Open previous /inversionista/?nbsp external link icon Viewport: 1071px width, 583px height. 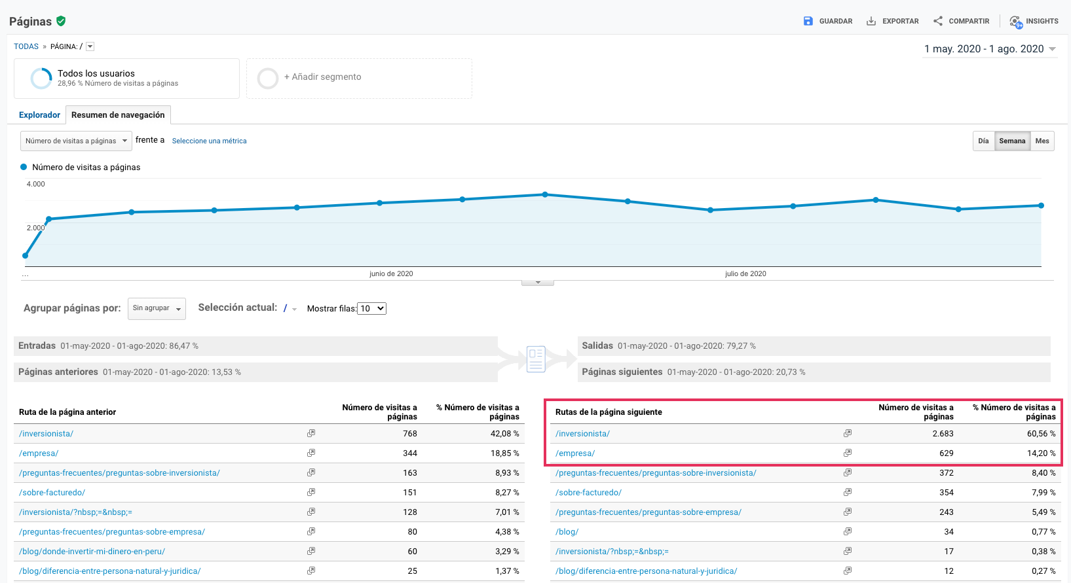click(311, 512)
